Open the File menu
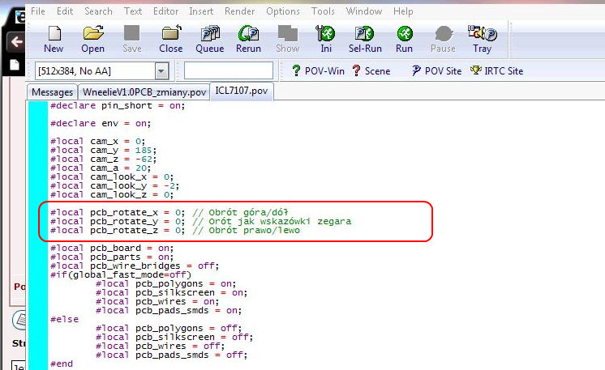The image size is (605, 370). [38, 11]
